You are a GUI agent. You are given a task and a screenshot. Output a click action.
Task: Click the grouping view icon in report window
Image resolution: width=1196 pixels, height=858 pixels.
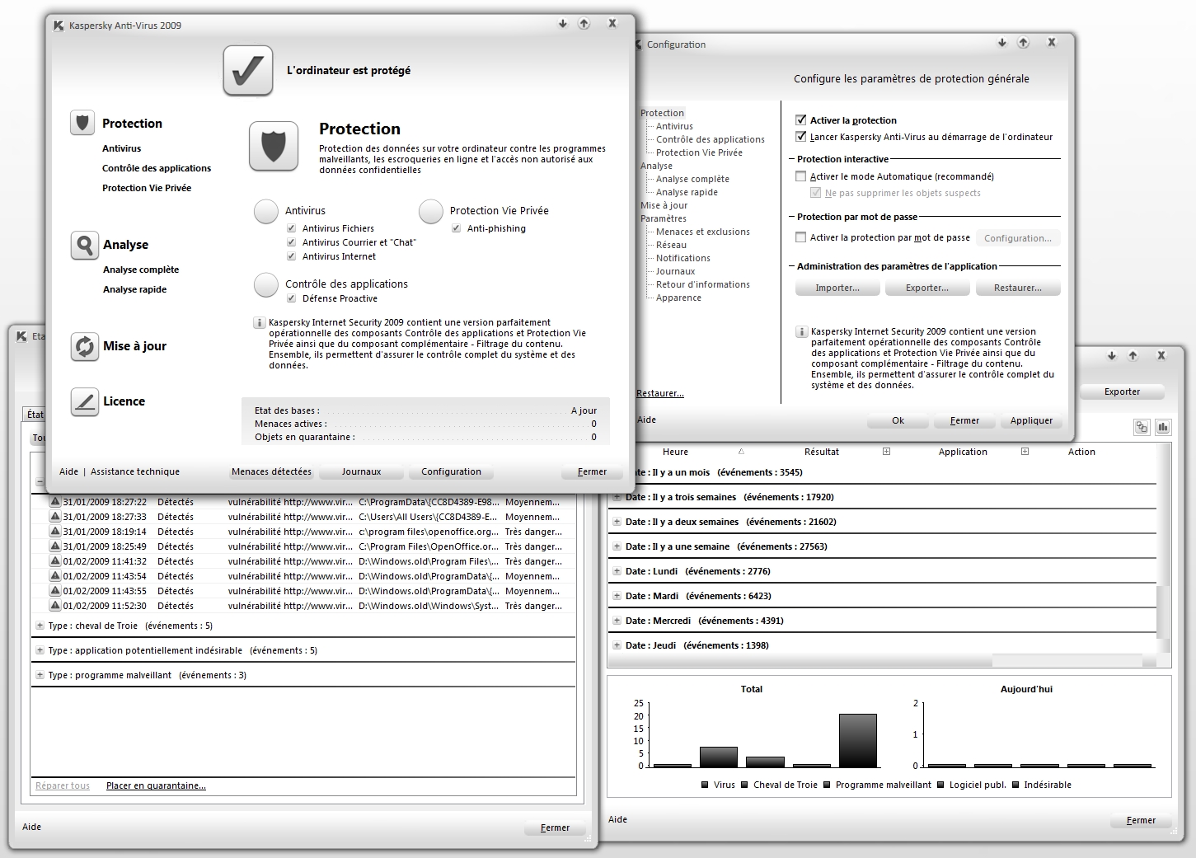tap(1142, 426)
